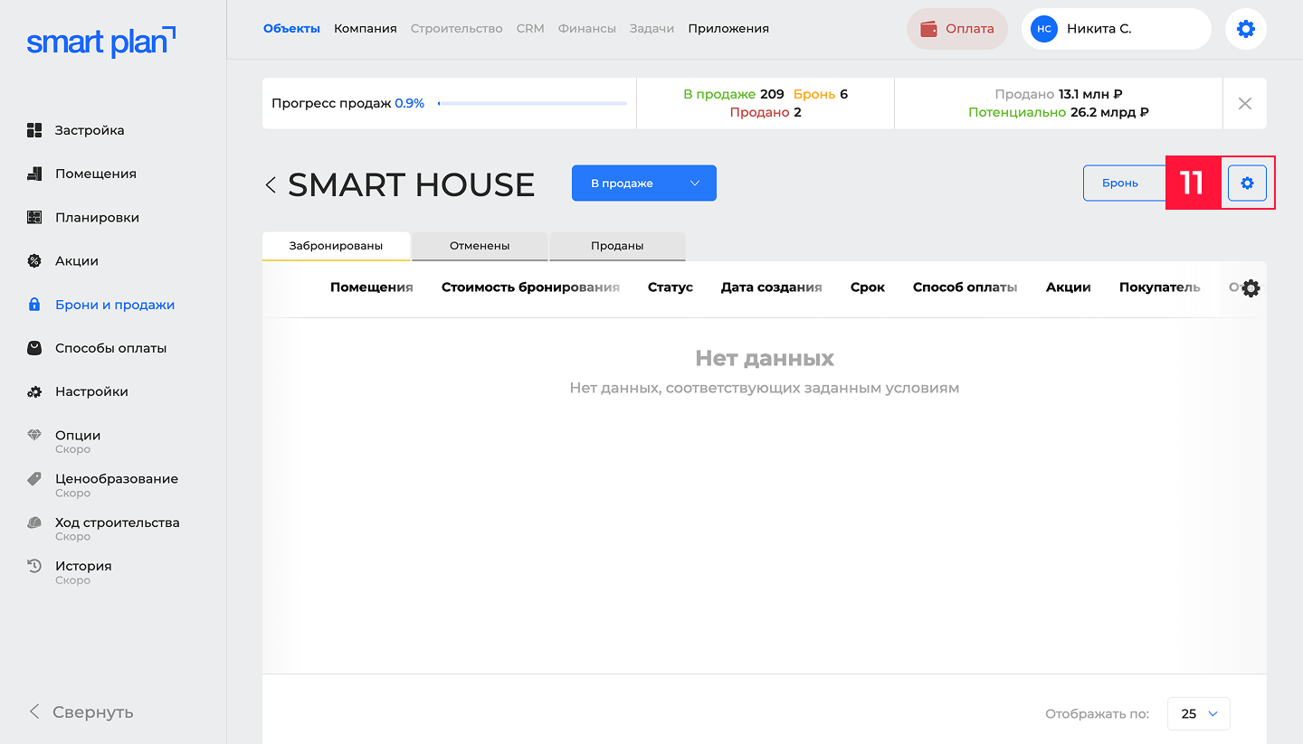Viewport: 1303px width, 744px height.
Task: Click the Ход строительства helmet icon
Action: [34, 523]
